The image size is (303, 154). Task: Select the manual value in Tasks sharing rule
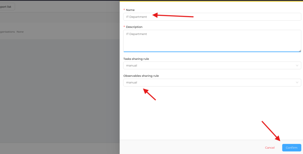[132, 65]
